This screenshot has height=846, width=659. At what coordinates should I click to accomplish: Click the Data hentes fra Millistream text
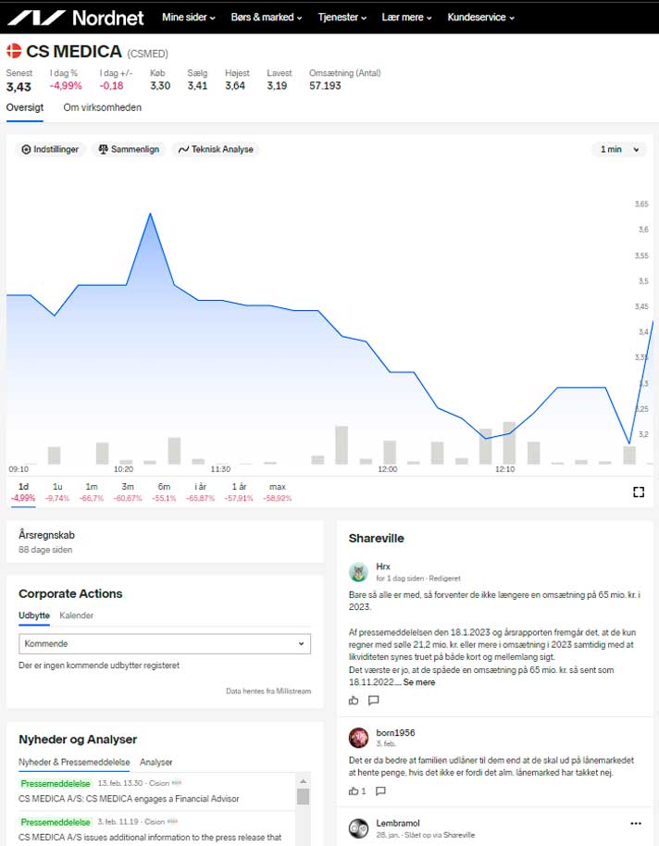coord(268,691)
